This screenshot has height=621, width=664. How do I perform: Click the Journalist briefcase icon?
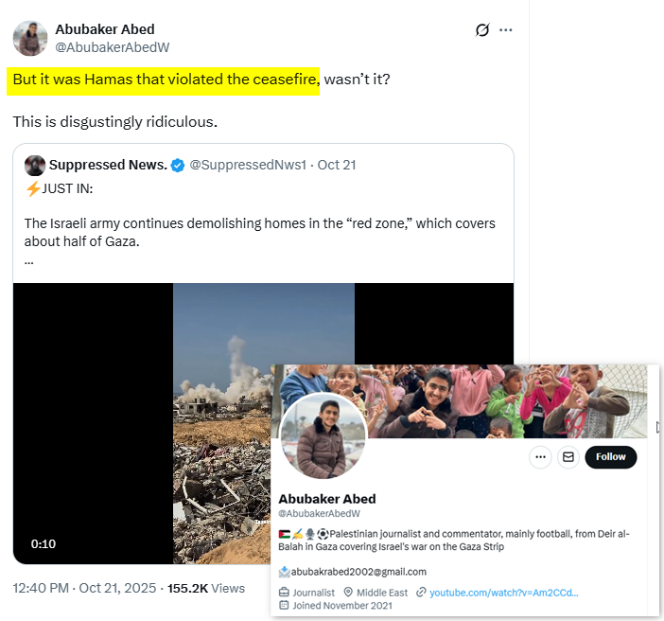(x=284, y=593)
